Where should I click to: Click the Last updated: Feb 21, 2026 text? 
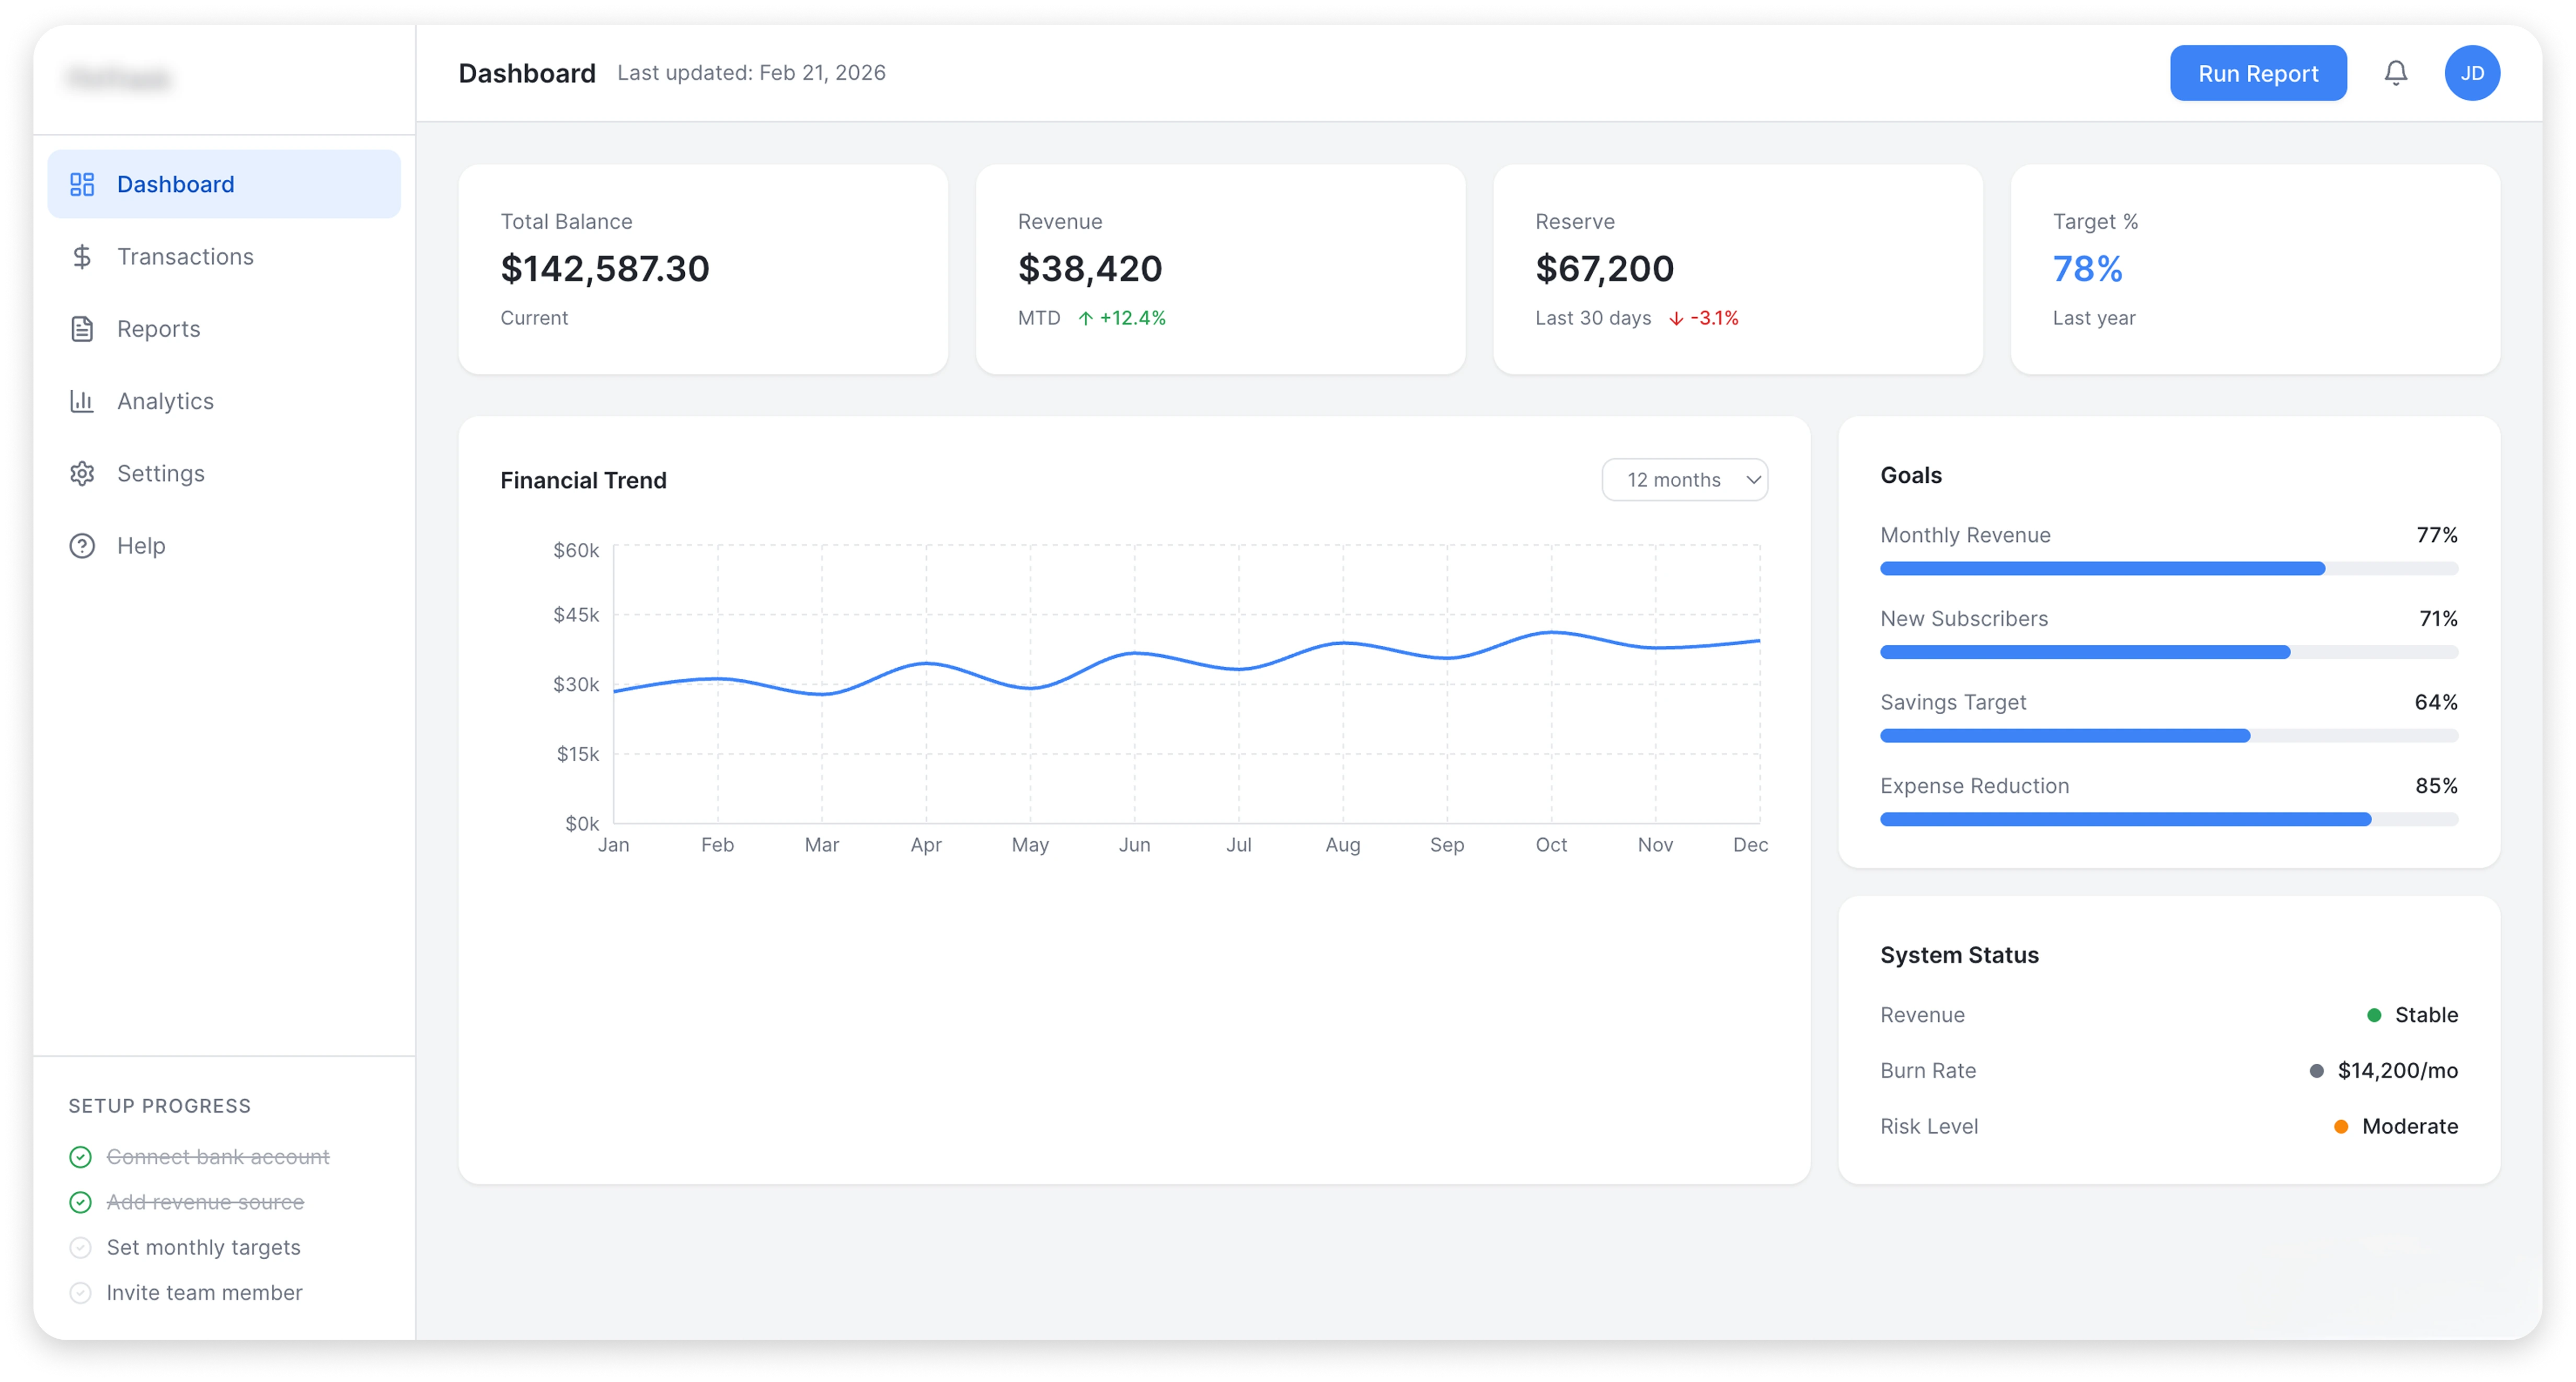click(x=751, y=73)
